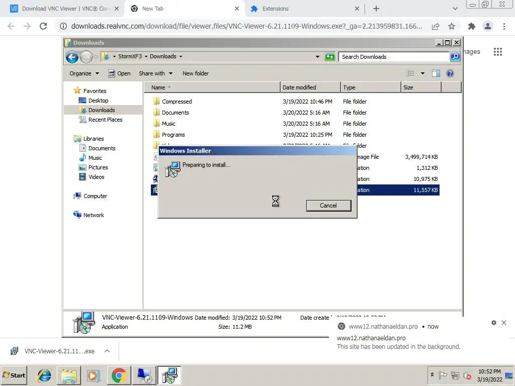Select Computer in navigation pane
The width and height of the screenshot is (515, 386).
pos(95,196)
